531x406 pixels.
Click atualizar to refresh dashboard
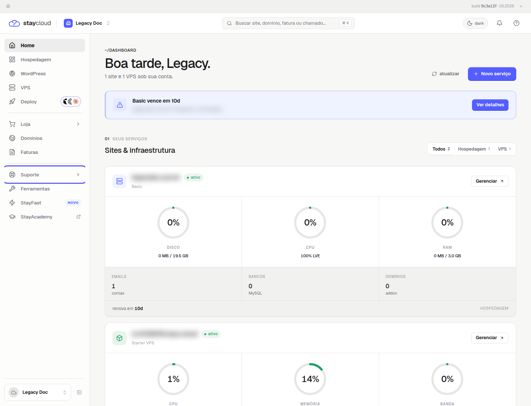445,74
